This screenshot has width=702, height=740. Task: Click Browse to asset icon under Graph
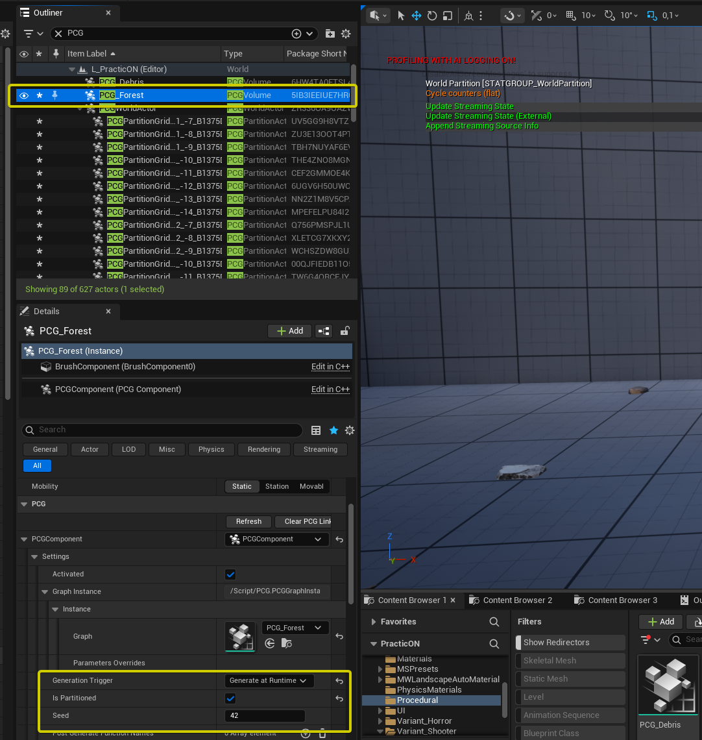click(x=286, y=643)
